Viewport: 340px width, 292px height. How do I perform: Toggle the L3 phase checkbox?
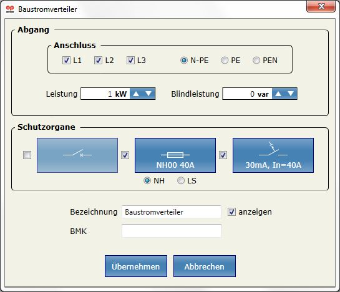click(130, 60)
